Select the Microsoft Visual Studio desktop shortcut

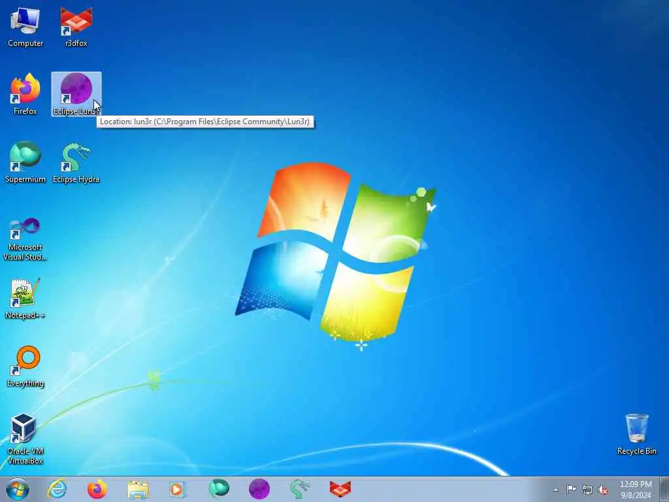pos(25,239)
